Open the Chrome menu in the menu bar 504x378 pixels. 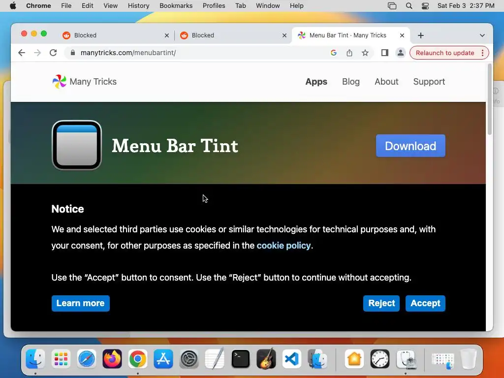(38, 6)
